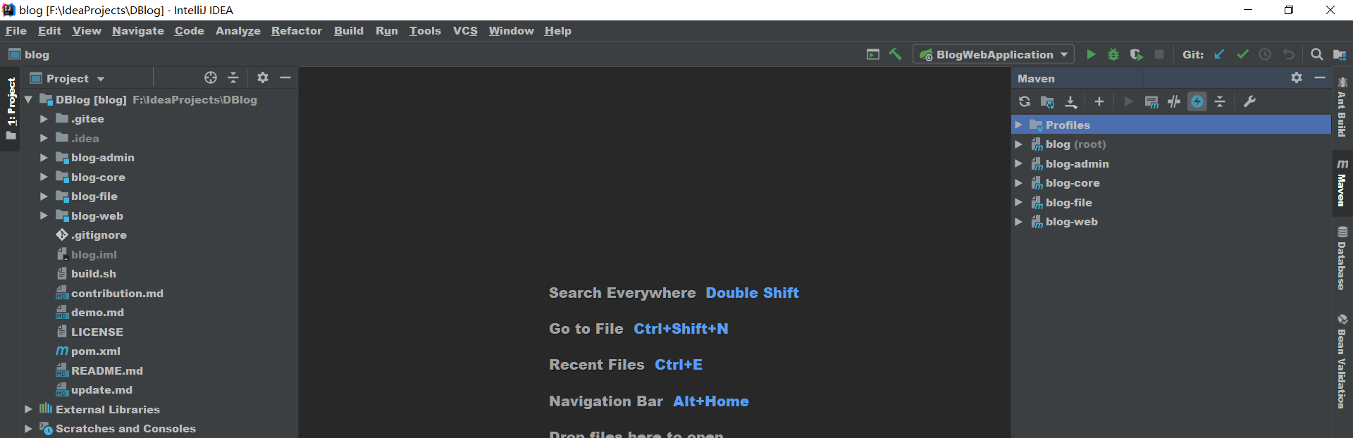The height and width of the screenshot is (438, 1353).
Task: Select blog-file in the Maven panel
Action: tap(1068, 203)
